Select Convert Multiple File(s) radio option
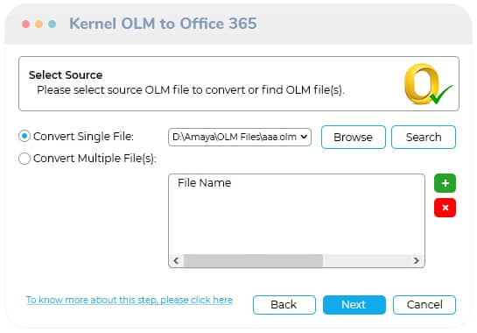Image resolution: width=477 pixels, height=333 pixels. tap(25, 159)
